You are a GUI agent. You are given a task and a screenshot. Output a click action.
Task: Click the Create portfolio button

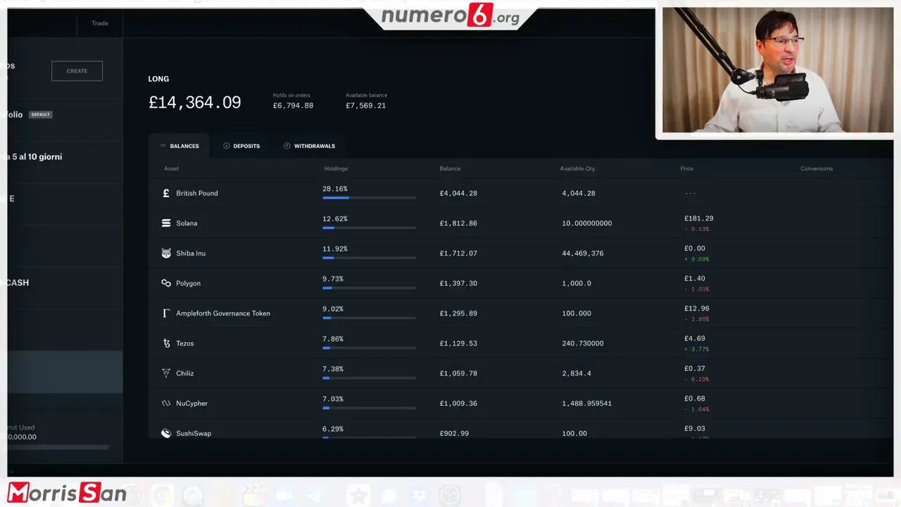77,70
